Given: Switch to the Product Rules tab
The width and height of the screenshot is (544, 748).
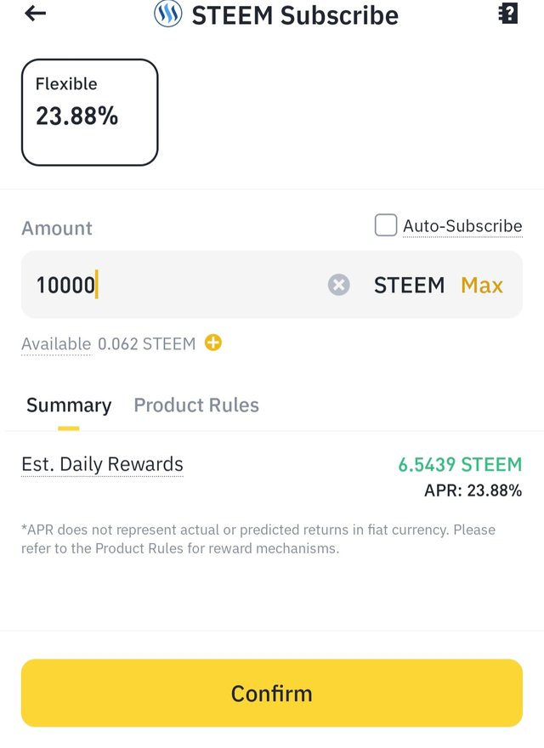Looking at the screenshot, I should tap(196, 405).
